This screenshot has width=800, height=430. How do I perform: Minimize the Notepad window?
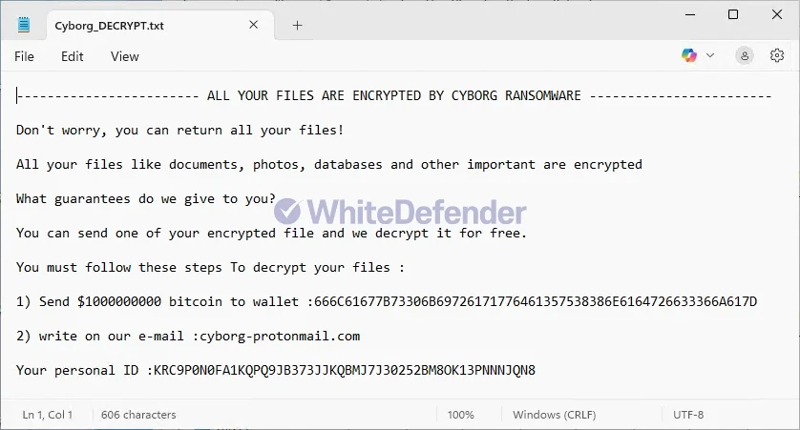coord(690,14)
